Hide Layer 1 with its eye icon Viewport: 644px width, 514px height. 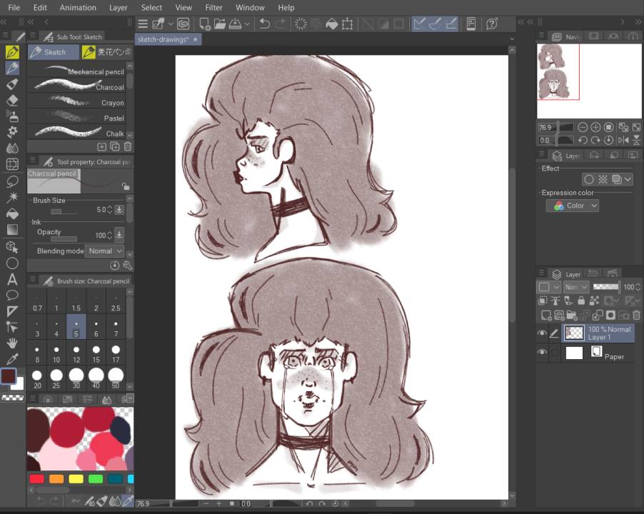click(x=542, y=333)
